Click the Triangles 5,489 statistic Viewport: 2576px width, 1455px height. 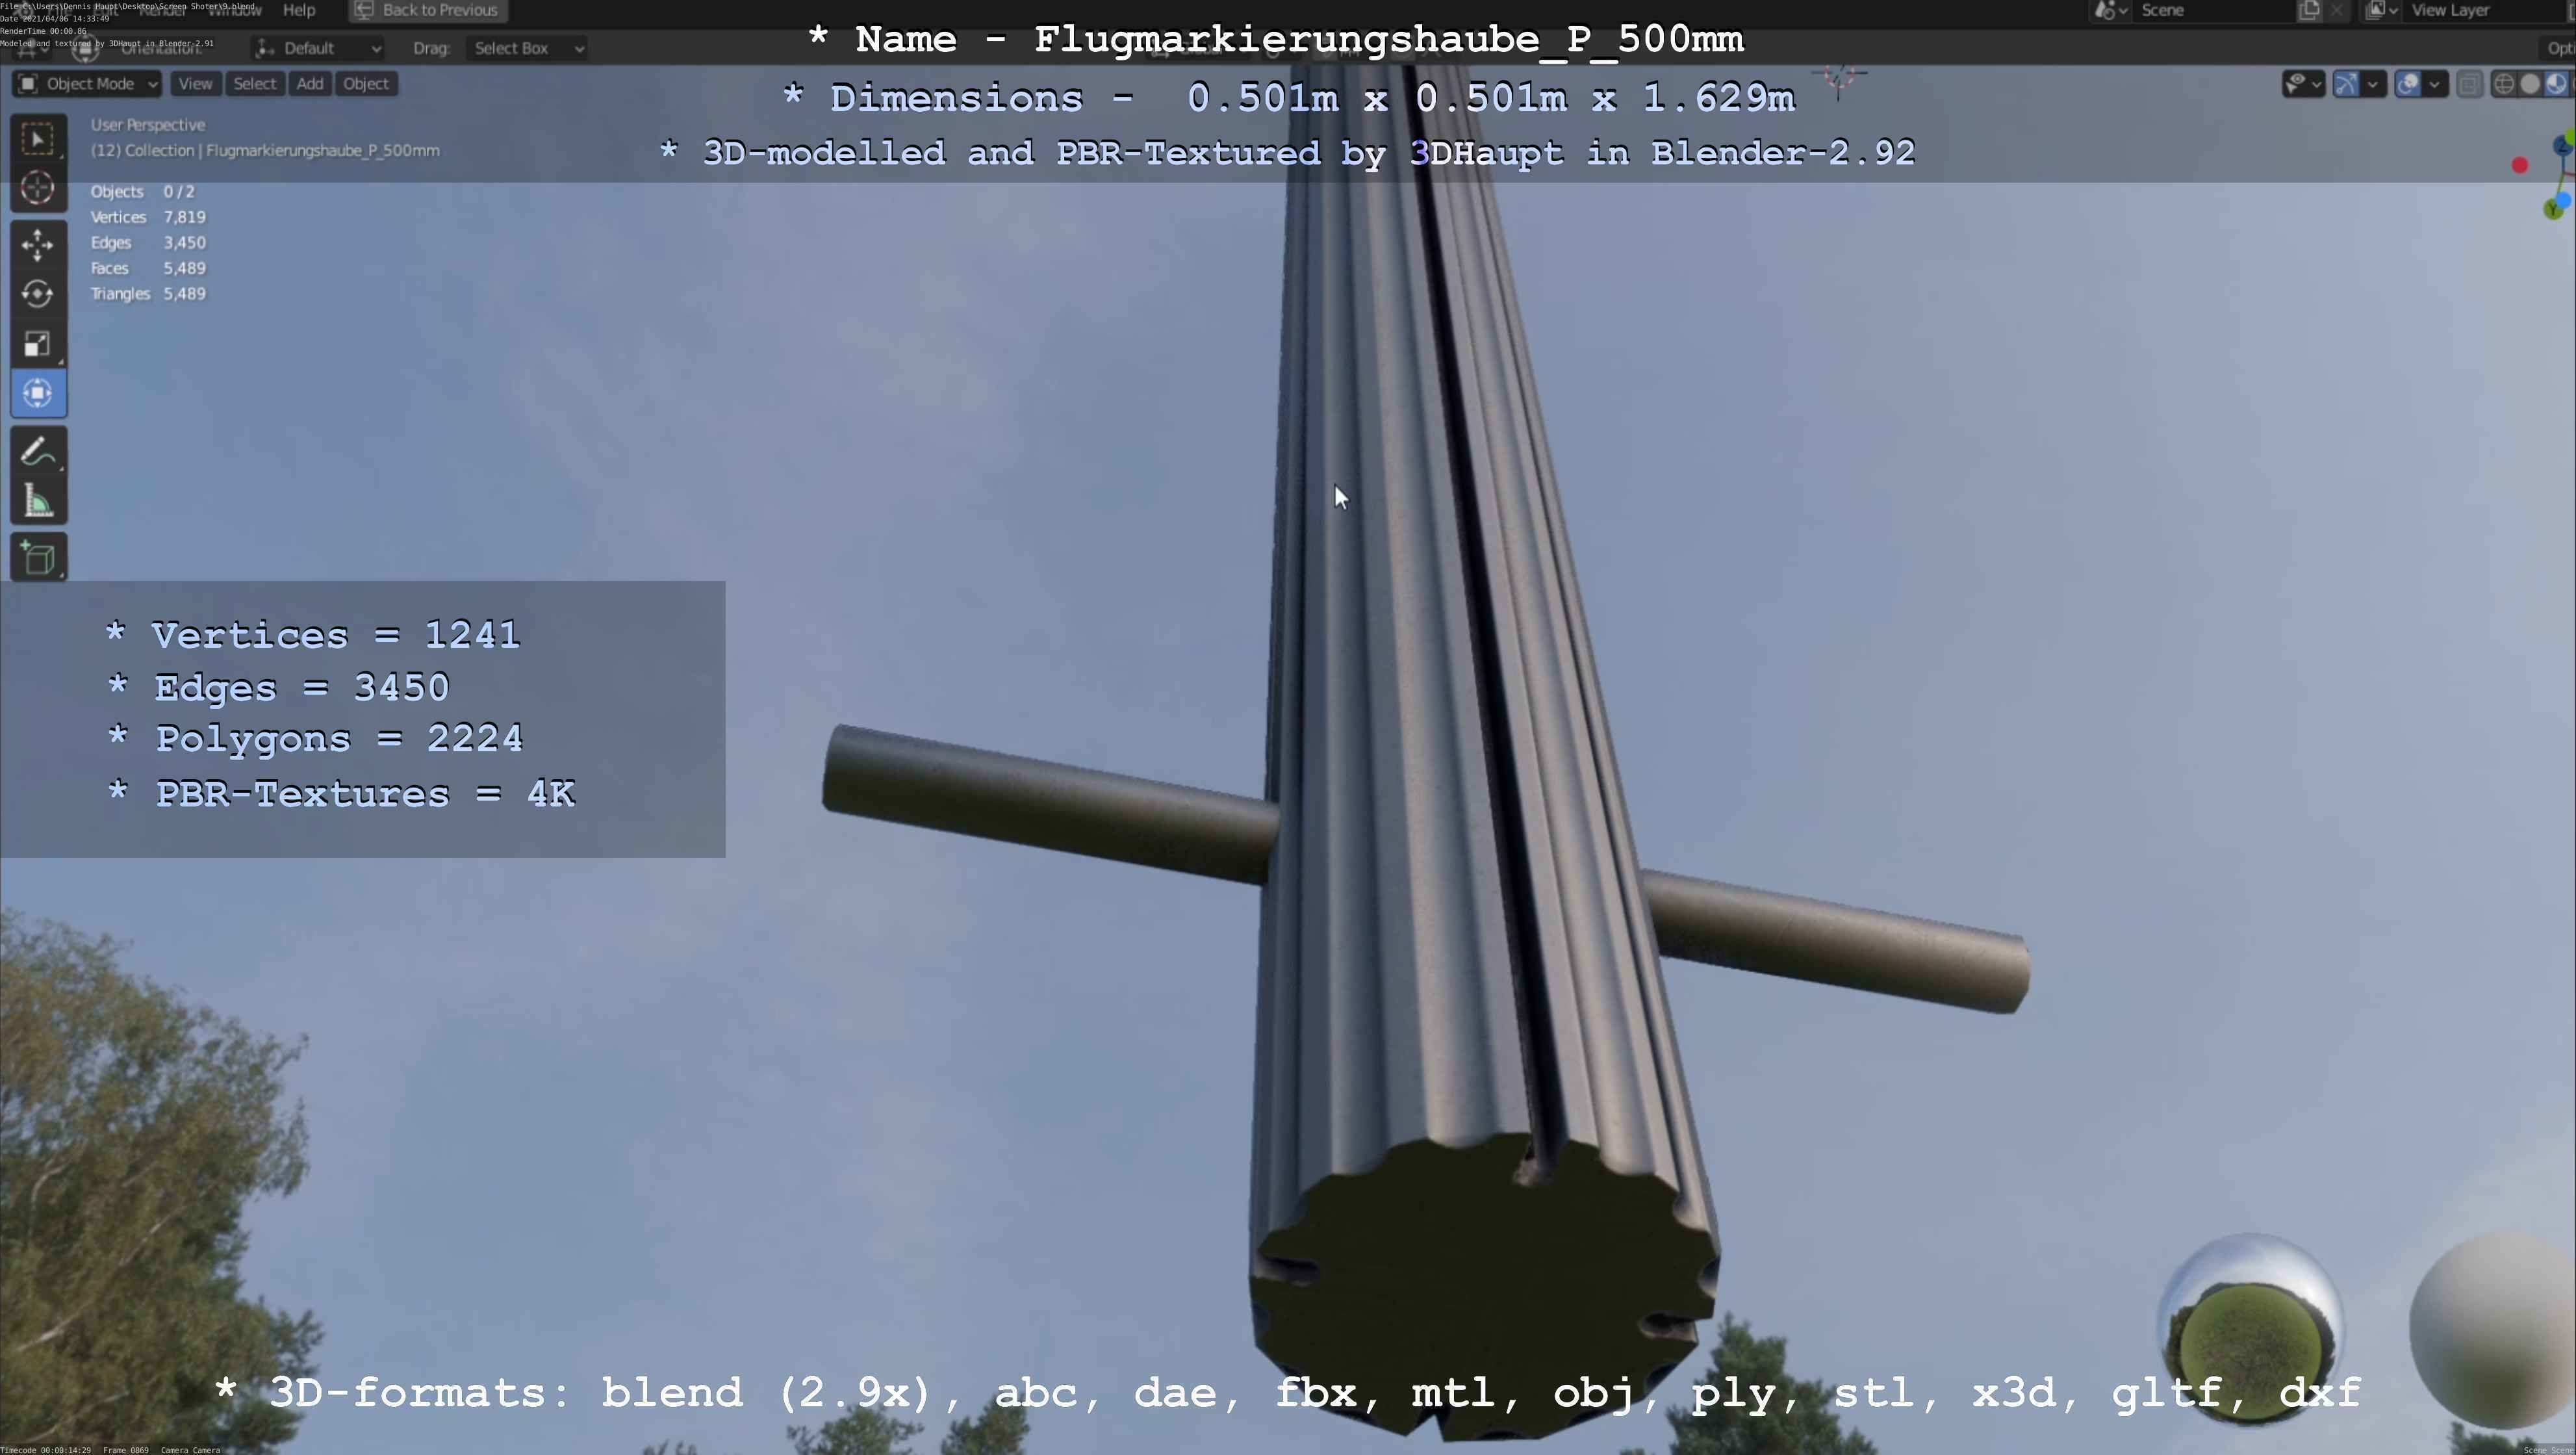[x=148, y=294]
